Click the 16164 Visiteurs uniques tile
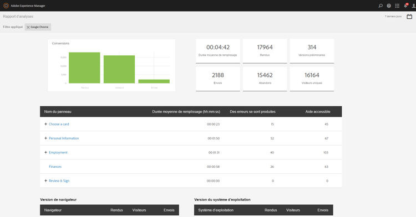This screenshot has height=217, width=416. (312, 79)
